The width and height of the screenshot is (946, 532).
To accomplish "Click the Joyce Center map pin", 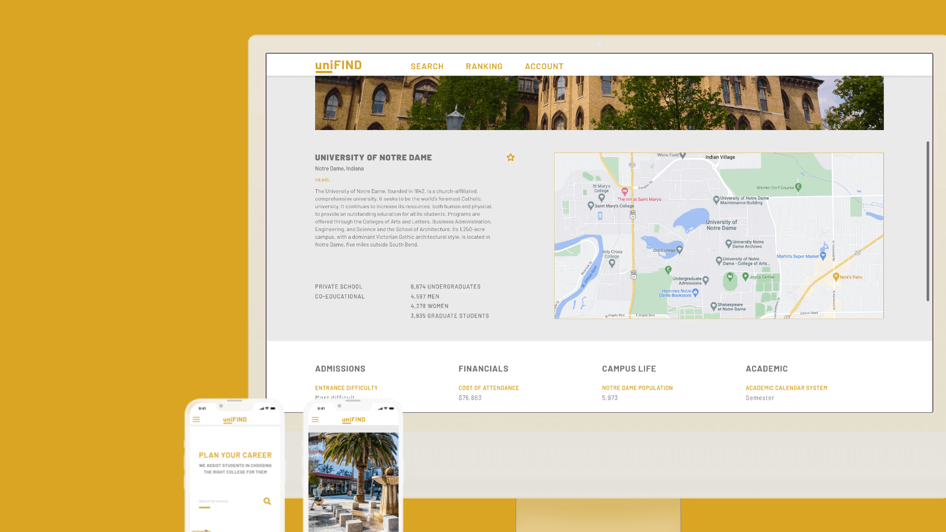I will (746, 276).
